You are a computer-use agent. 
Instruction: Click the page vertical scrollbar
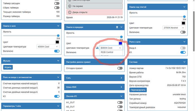[x=194, y=31]
